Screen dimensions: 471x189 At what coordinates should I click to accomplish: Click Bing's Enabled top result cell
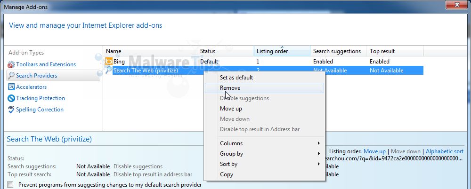(x=379, y=62)
